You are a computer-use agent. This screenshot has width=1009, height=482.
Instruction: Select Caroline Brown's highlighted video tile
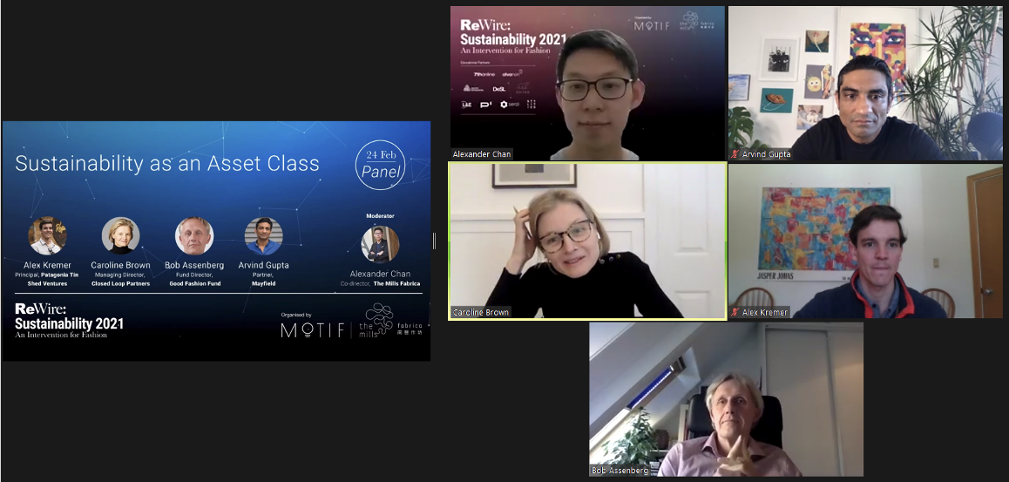[x=587, y=241]
